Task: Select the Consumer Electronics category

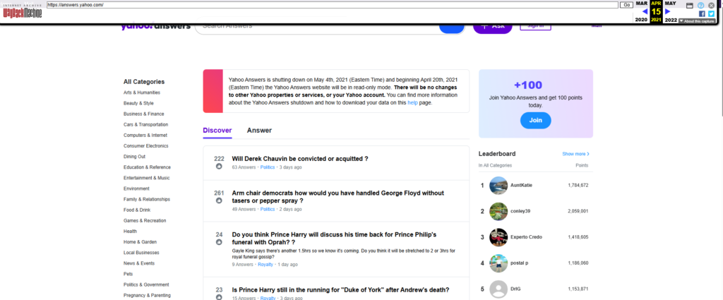Action: tap(146, 145)
